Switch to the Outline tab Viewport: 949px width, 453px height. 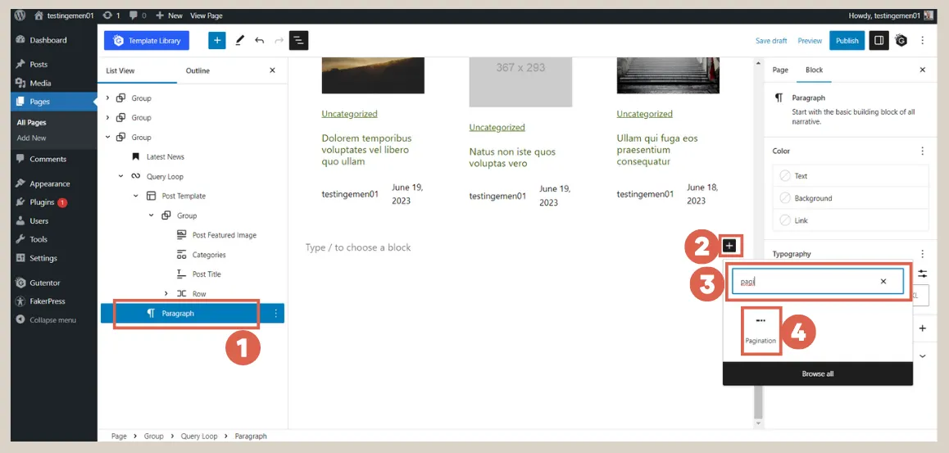198,70
